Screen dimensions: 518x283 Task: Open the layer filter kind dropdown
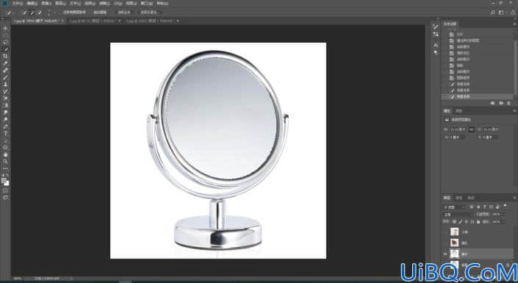pyautogui.click(x=454, y=207)
